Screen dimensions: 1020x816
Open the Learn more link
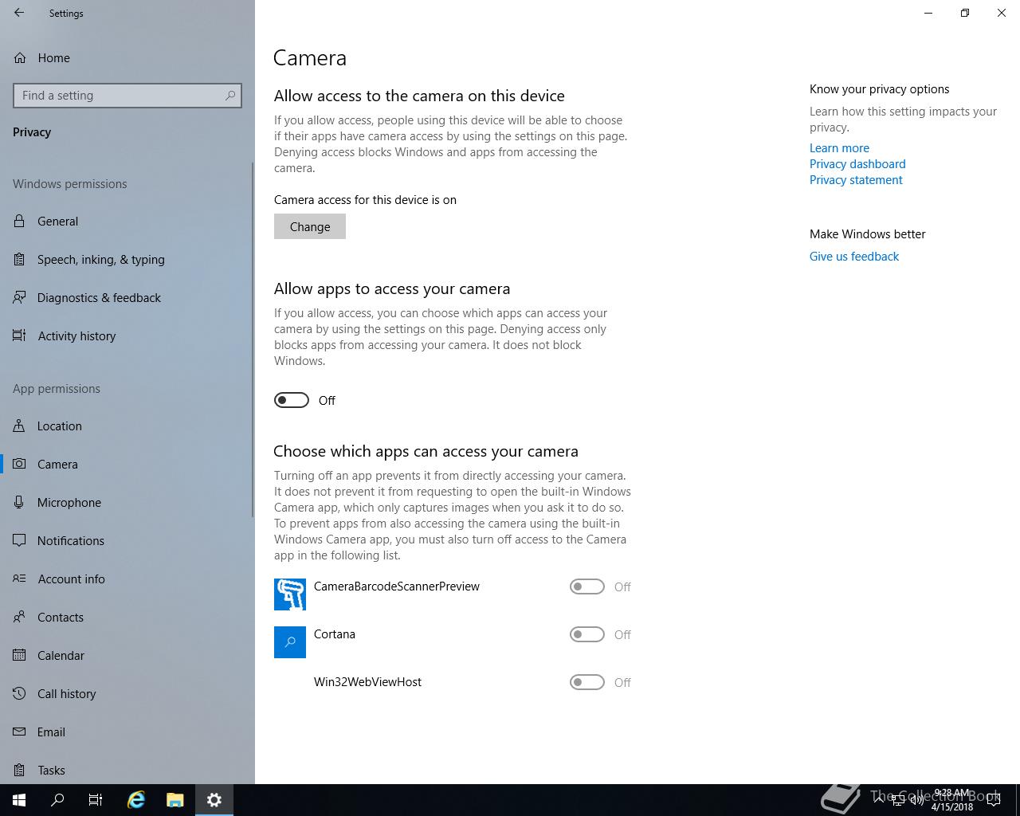coord(839,147)
